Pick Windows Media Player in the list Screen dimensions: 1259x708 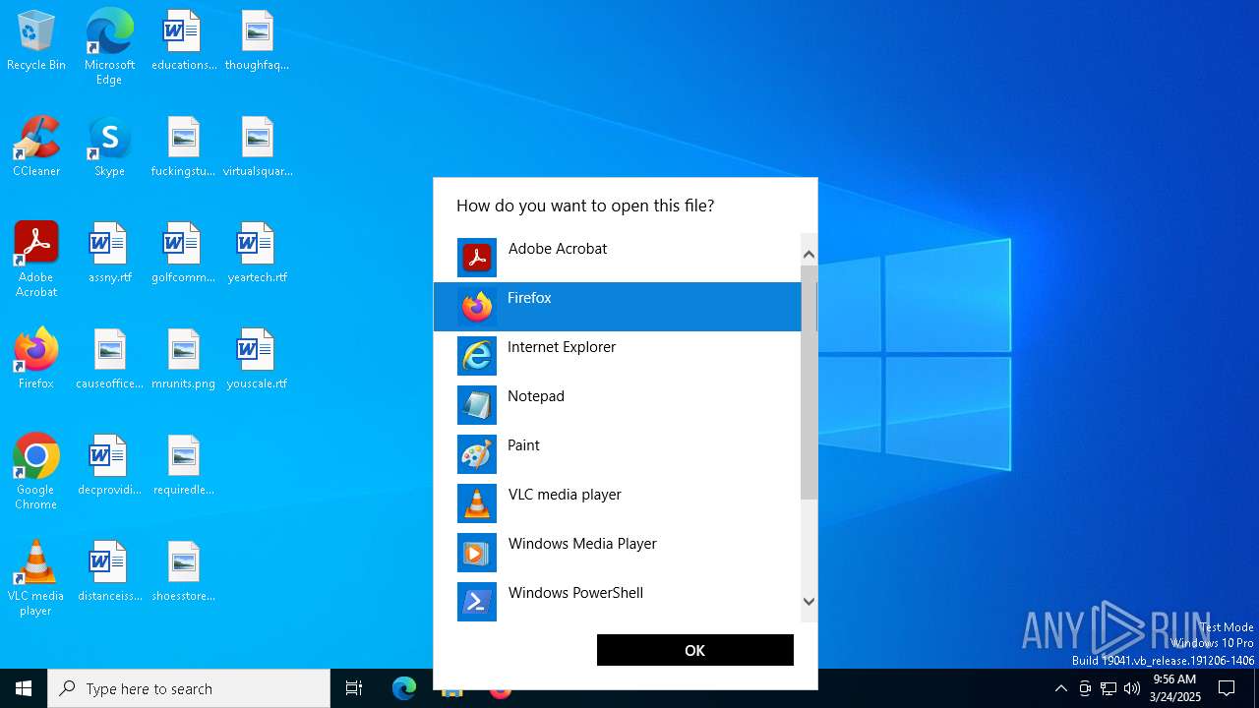618,553
